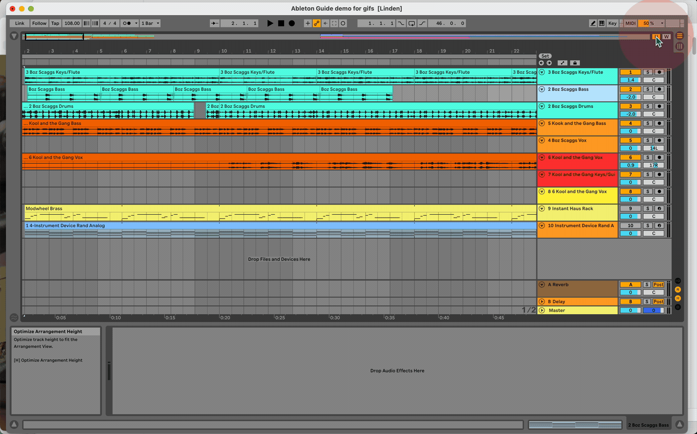The height and width of the screenshot is (434, 697).
Task: Click the Stop transport button
Action: (281, 23)
